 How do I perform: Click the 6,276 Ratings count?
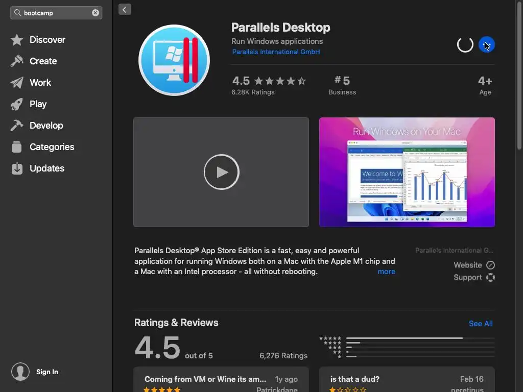(x=283, y=356)
